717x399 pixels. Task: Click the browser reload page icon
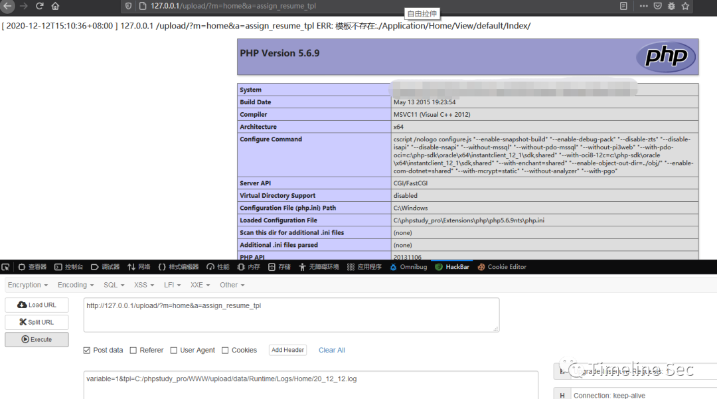pos(40,6)
